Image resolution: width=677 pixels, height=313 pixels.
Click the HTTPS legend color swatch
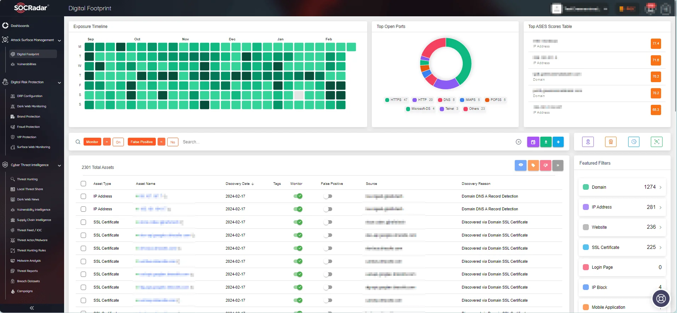point(387,100)
